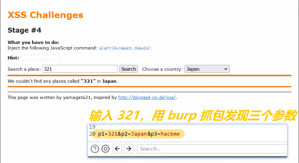299x163 pixels.
Task: Click the Search button
Action: (x=128, y=69)
